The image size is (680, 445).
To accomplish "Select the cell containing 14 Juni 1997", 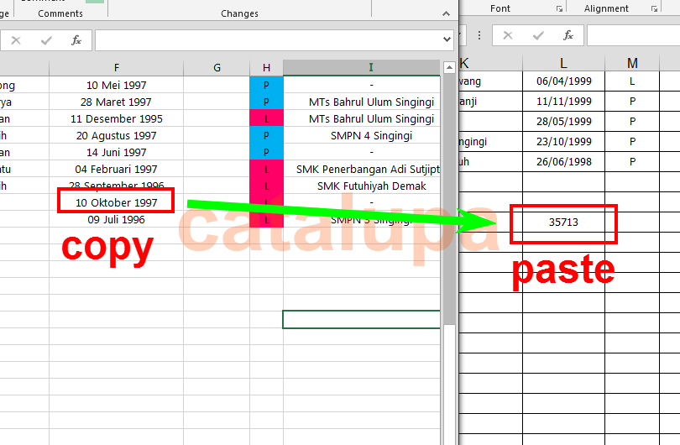I will coord(116,152).
